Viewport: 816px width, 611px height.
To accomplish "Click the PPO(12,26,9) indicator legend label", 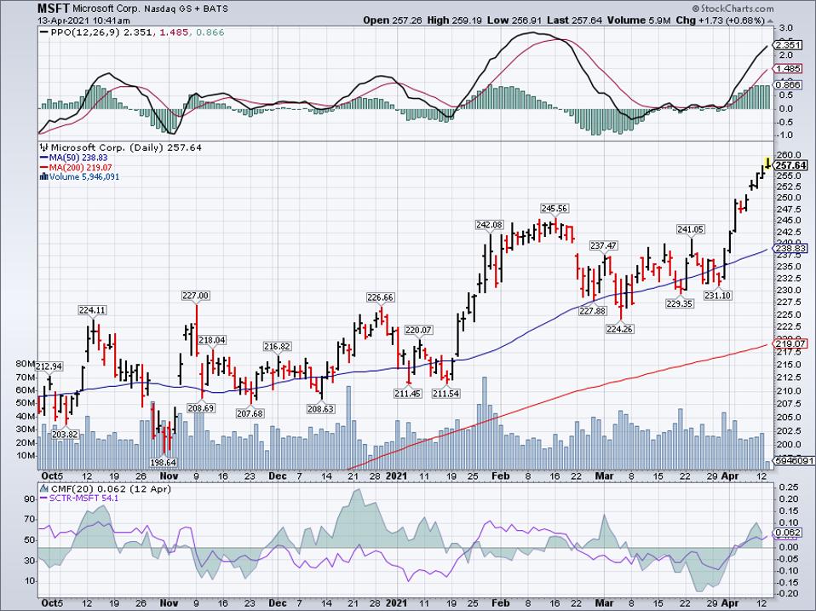I will click(x=87, y=32).
